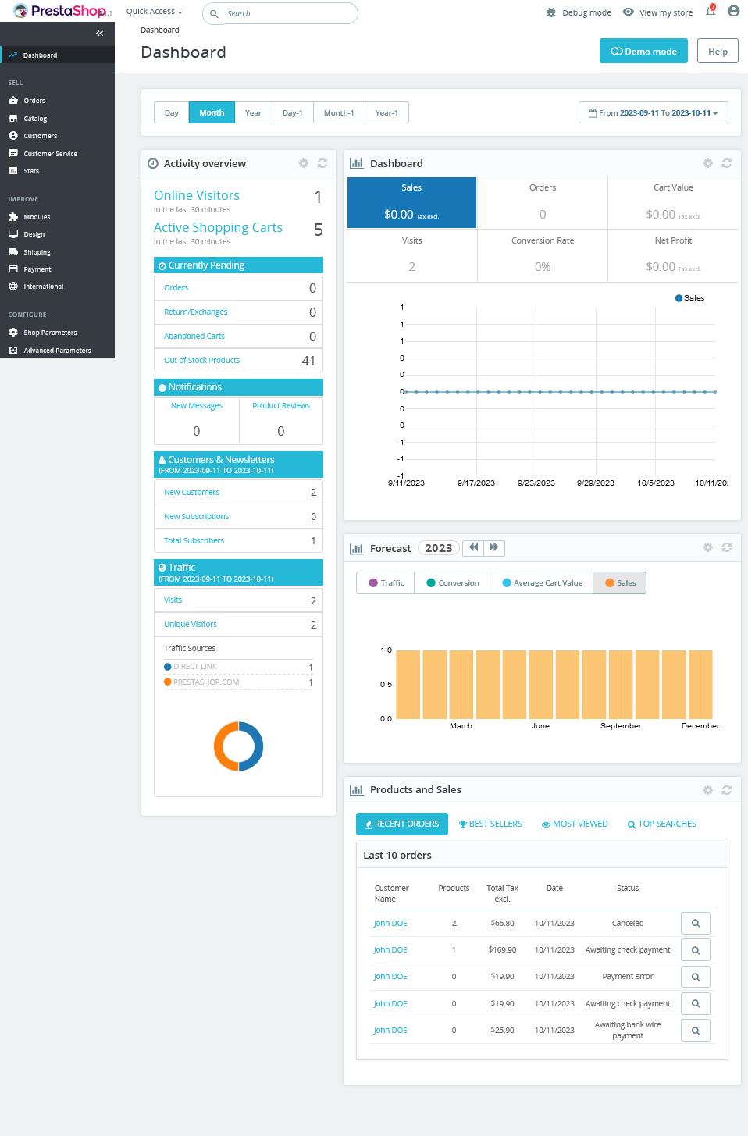Viewport: 748px width, 1136px height.
Task: Select the Year period button
Action: 253,113
